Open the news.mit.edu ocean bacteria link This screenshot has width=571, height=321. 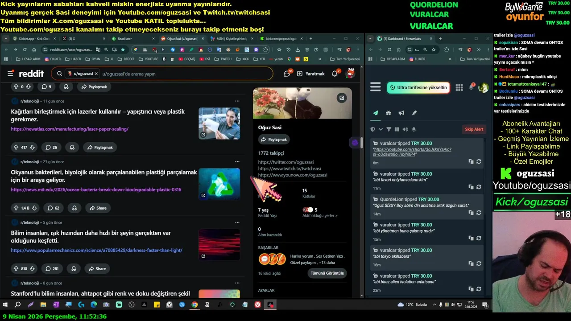pos(96,189)
